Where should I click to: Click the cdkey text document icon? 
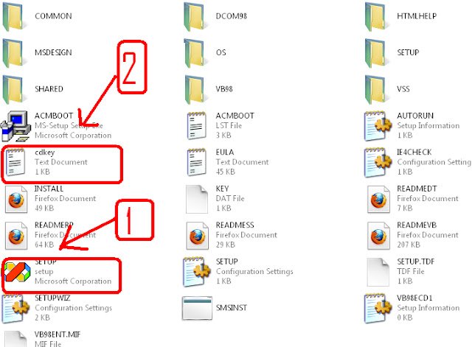point(15,162)
